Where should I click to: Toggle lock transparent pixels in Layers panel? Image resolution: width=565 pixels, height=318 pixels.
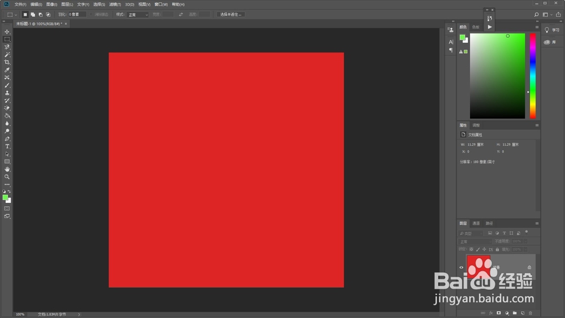[471, 249]
